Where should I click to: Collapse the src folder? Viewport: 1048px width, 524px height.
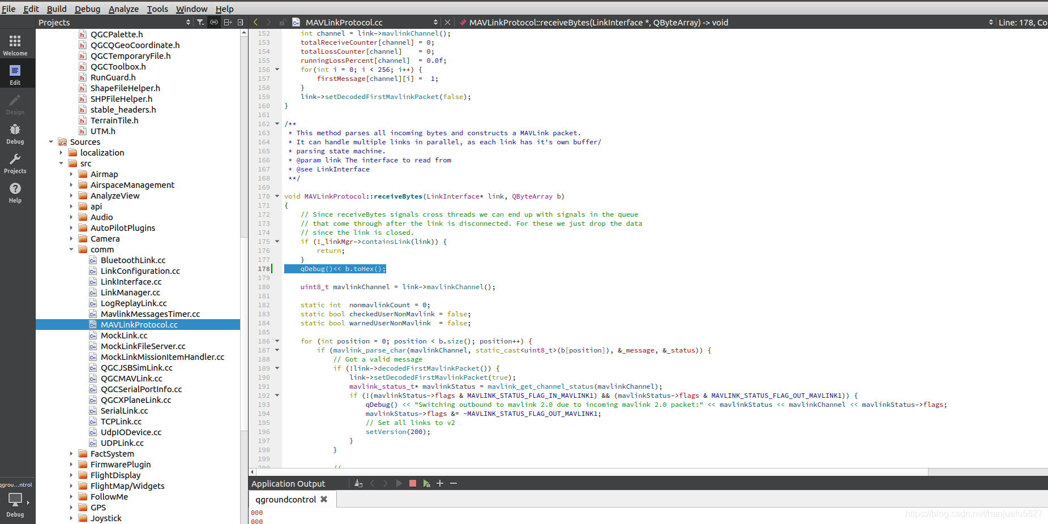(x=61, y=164)
